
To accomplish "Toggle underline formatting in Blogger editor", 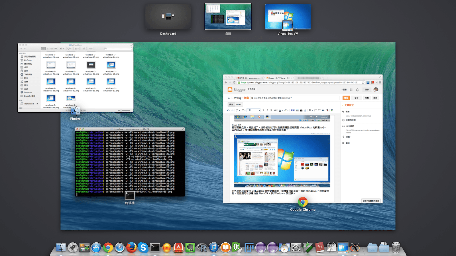I will tap(271, 110).
